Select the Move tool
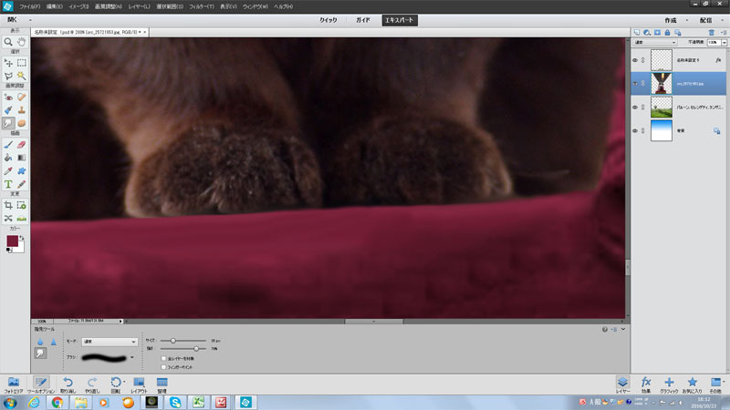Screen dimensions: 730x410 8,63
